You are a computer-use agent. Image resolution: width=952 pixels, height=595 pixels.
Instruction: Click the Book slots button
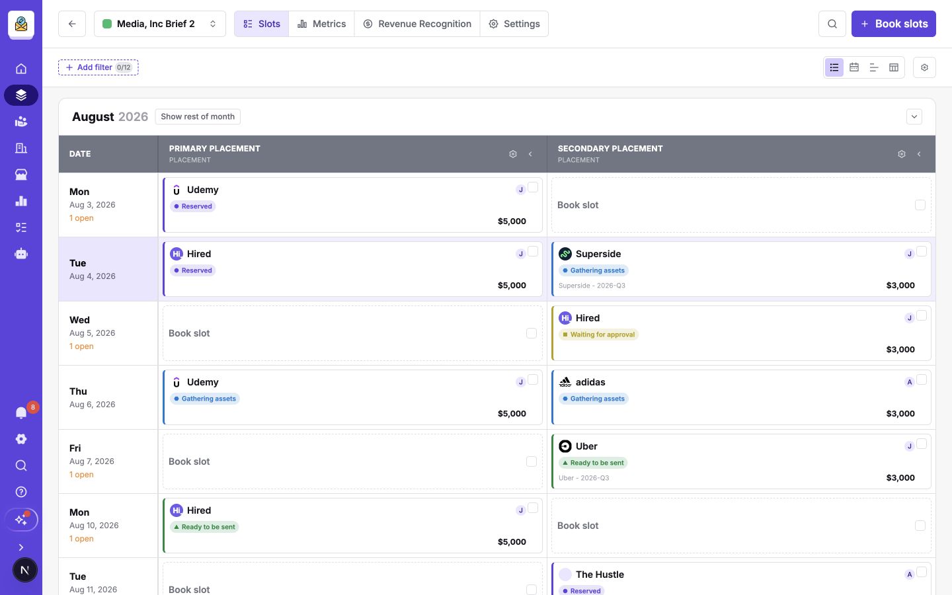pos(894,24)
